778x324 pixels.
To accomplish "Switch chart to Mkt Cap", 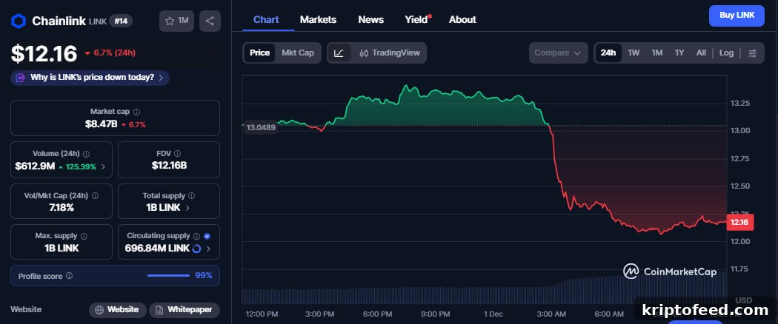I will [298, 53].
